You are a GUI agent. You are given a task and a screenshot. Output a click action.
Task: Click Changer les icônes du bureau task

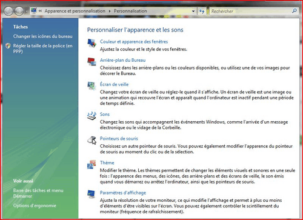tap(42, 36)
